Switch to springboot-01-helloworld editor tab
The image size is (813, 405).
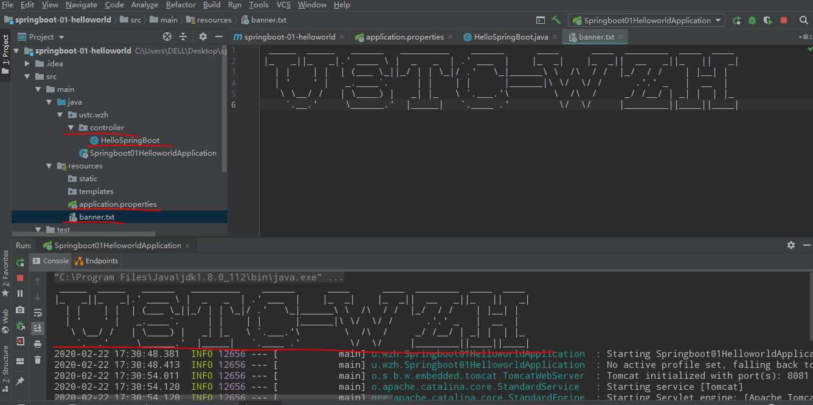tap(290, 37)
